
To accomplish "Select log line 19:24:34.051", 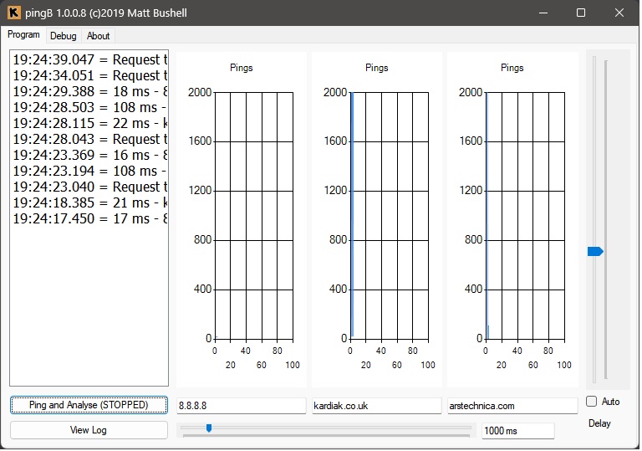I will (x=89, y=76).
